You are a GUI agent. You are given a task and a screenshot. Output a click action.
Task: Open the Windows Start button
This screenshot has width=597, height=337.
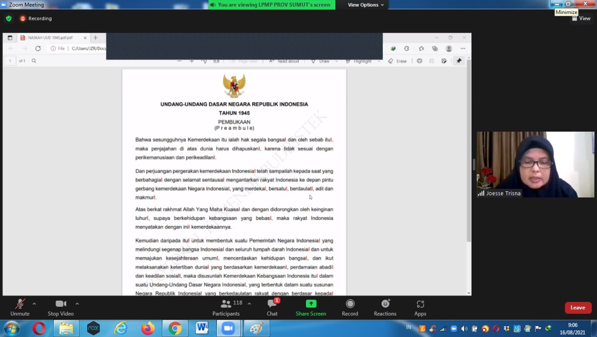pos(12,329)
